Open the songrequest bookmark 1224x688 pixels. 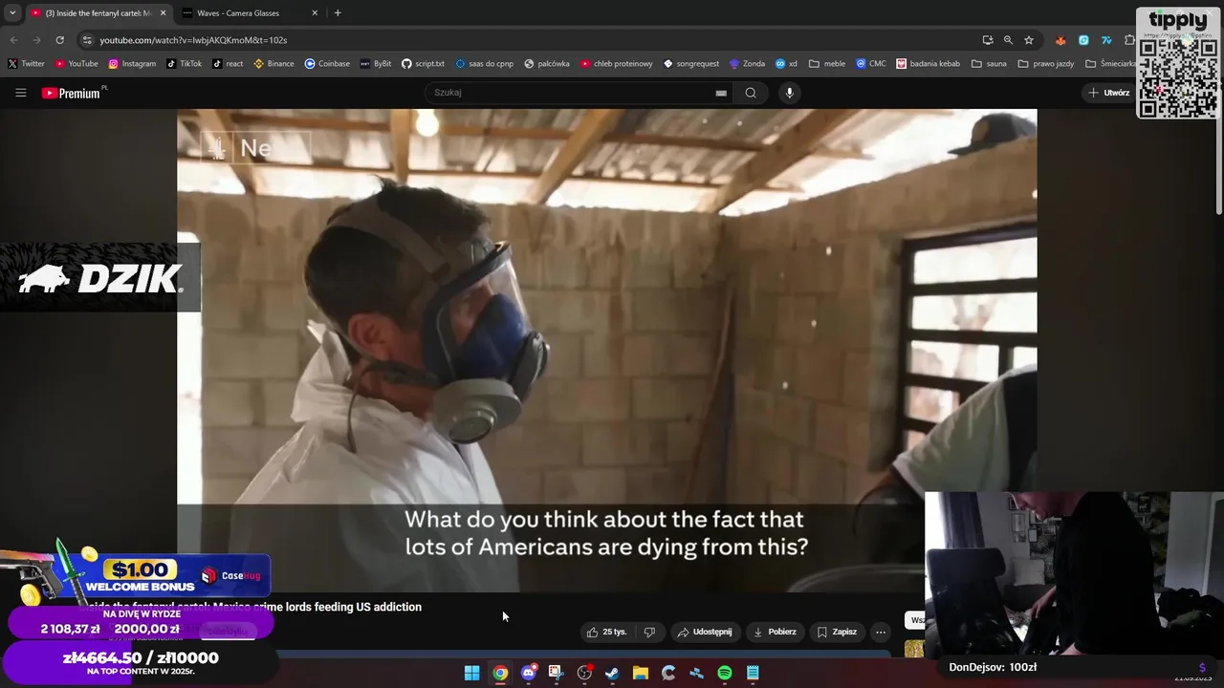click(691, 64)
